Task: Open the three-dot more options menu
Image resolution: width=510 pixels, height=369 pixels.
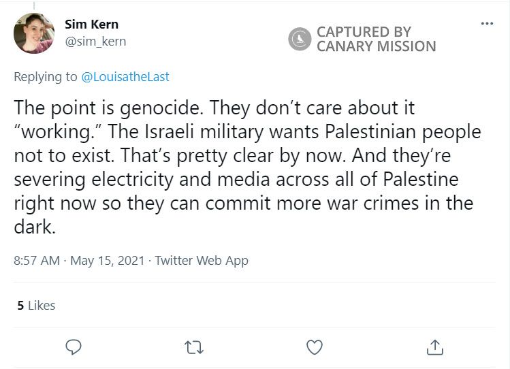Action: [x=486, y=23]
